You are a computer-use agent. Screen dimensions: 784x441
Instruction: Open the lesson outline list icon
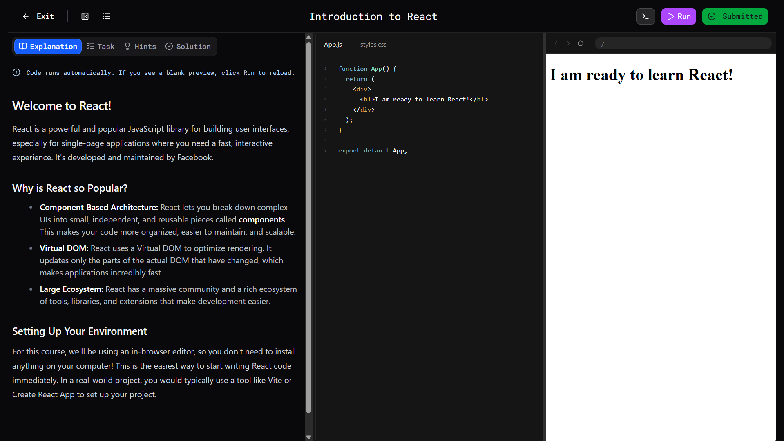tap(107, 16)
